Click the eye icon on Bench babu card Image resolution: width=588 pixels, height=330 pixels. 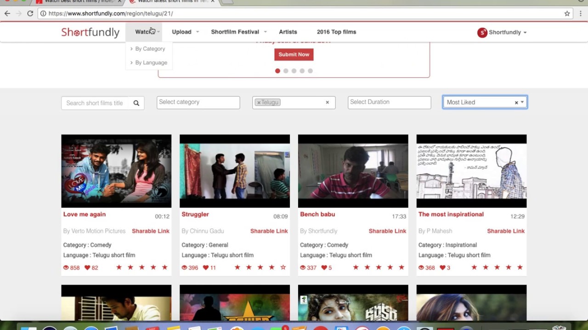(x=303, y=268)
